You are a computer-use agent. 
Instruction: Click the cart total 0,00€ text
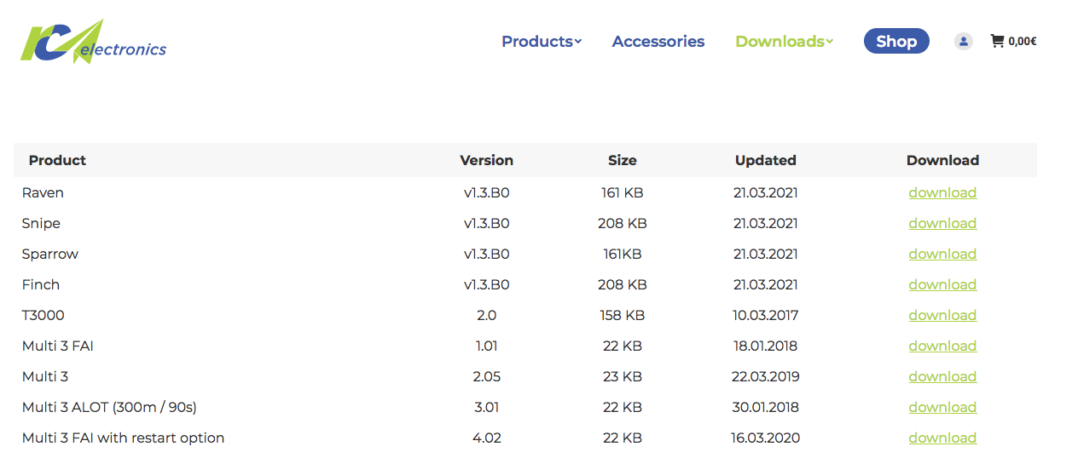(1022, 41)
